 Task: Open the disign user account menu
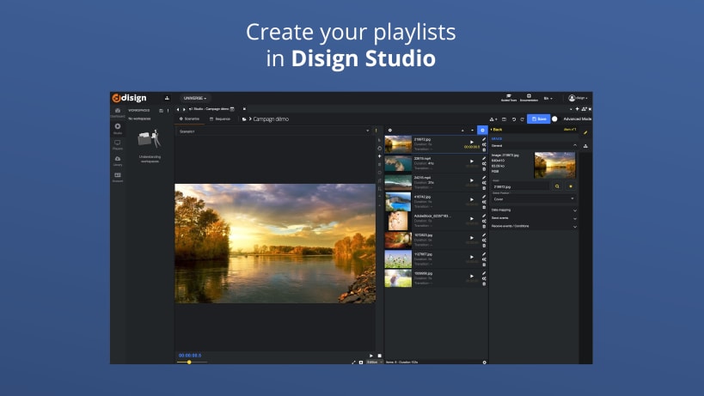click(x=578, y=98)
